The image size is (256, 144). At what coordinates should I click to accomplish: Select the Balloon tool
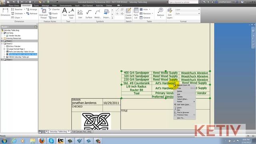160,12
